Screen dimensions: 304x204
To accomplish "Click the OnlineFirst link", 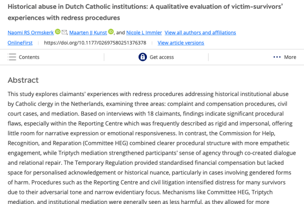I will [x=20, y=43].
